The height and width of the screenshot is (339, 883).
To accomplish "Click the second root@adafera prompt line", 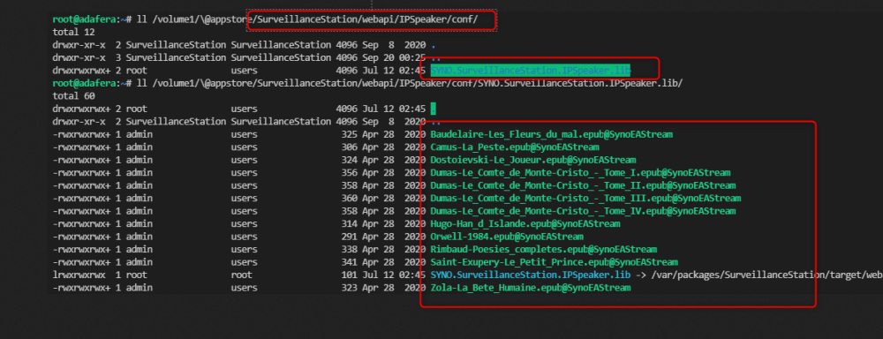I will (x=367, y=83).
